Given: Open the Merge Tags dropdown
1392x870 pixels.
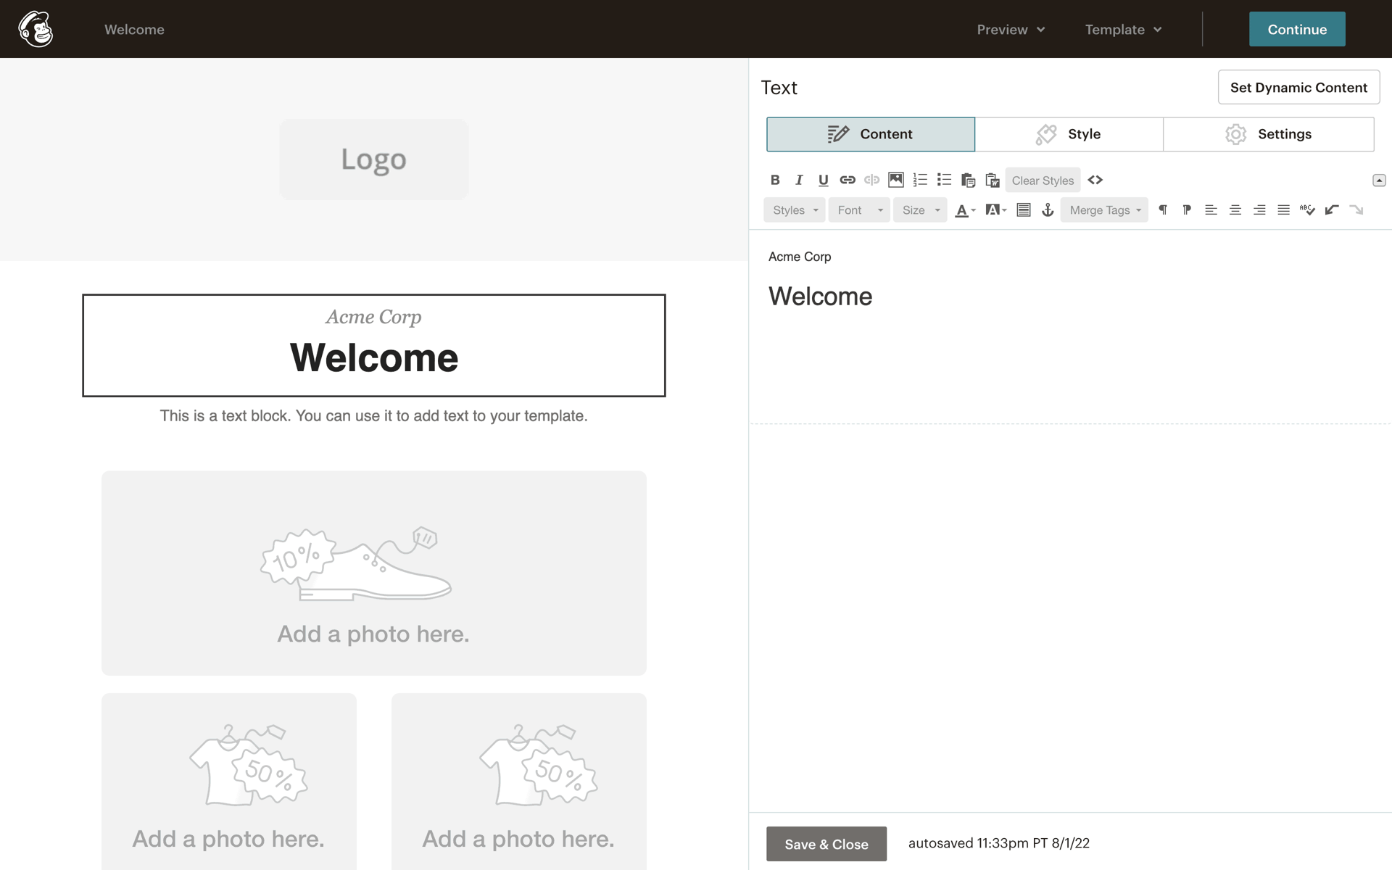Looking at the screenshot, I should point(1104,210).
